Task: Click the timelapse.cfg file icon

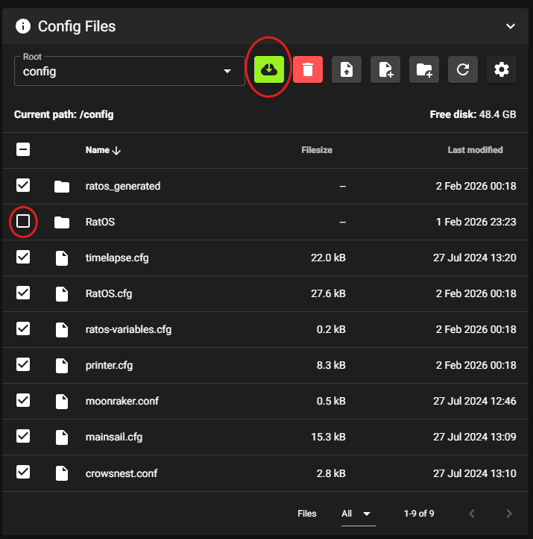Action: (62, 258)
